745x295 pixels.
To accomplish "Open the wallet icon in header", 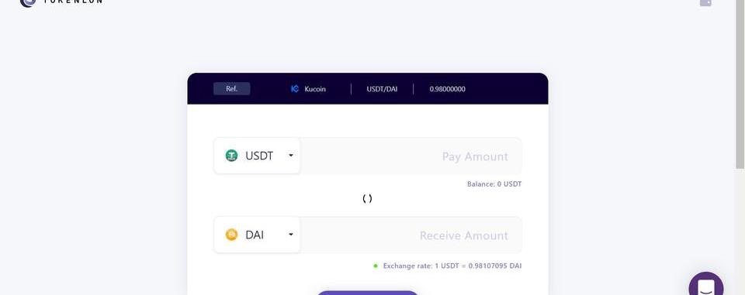I will coord(705,2).
